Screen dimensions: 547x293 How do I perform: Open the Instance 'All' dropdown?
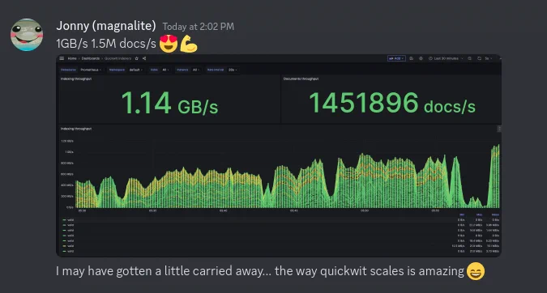pos(196,70)
